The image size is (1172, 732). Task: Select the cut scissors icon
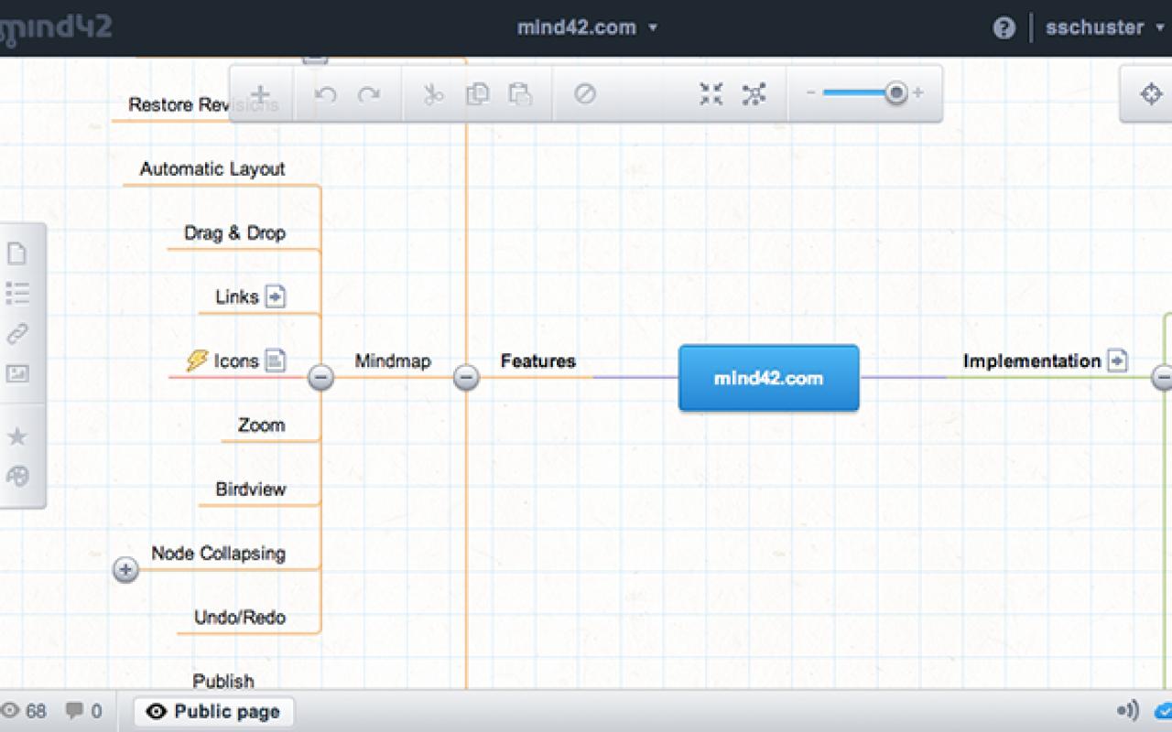coord(433,94)
